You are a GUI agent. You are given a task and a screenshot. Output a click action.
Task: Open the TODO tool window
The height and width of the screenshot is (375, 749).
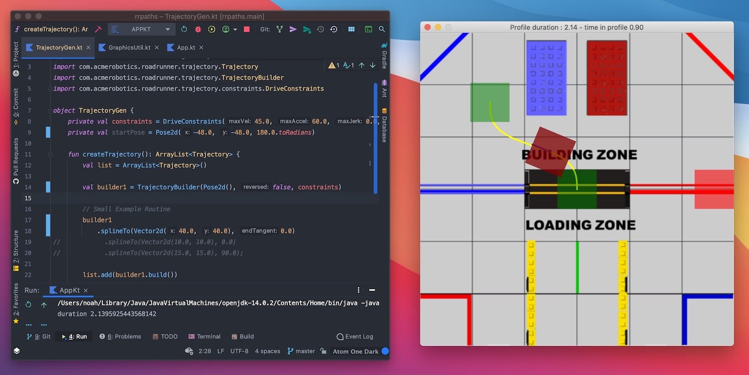coord(165,336)
